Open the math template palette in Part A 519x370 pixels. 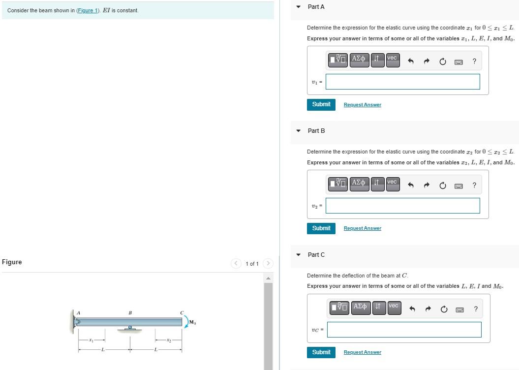337,60
